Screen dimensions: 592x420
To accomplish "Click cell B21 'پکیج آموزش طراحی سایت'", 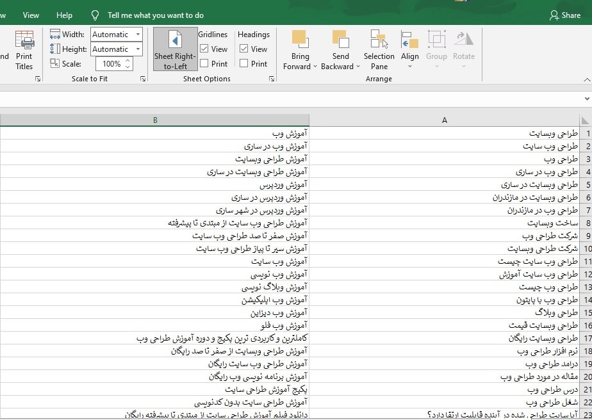I will [x=155, y=389].
